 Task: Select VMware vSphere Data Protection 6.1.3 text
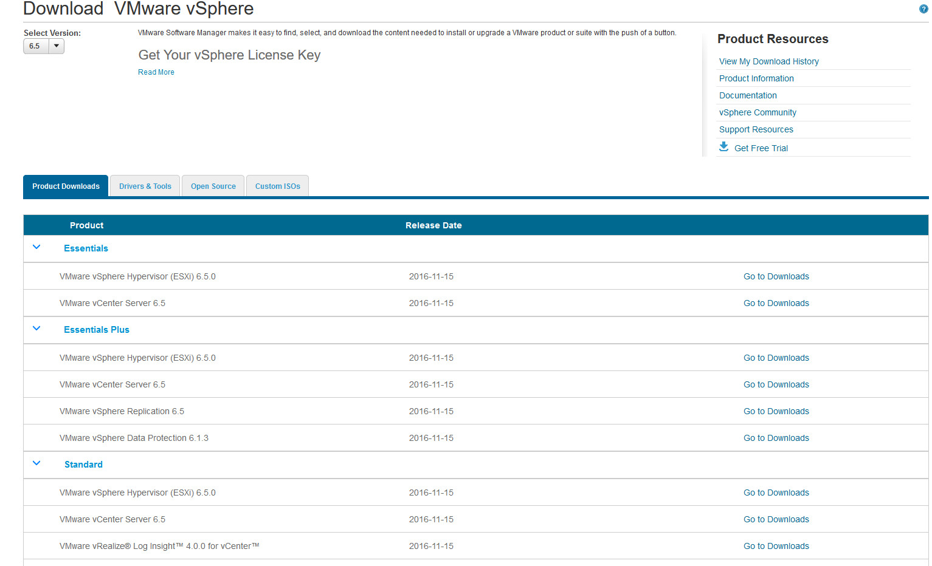[134, 438]
